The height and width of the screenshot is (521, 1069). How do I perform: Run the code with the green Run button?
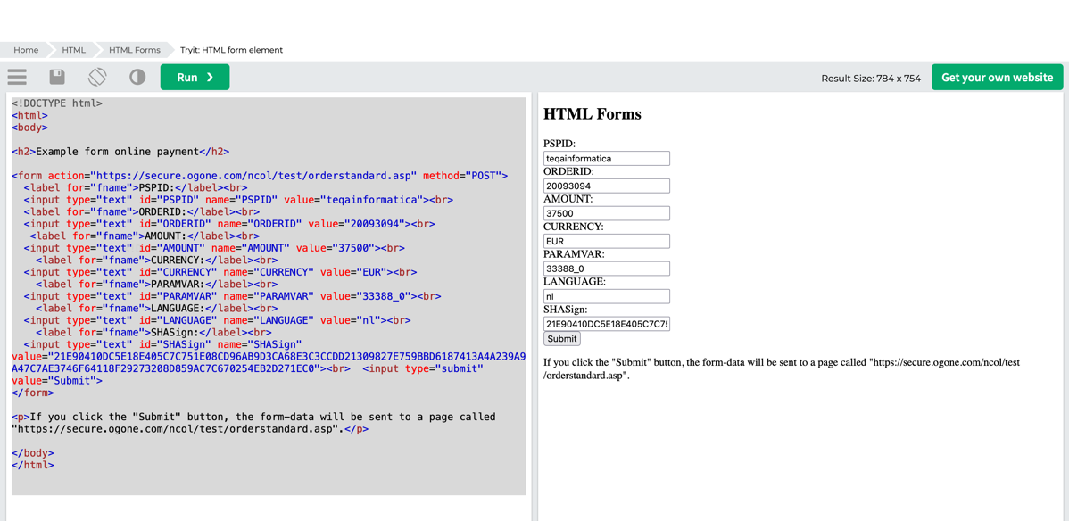(x=195, y=77)
